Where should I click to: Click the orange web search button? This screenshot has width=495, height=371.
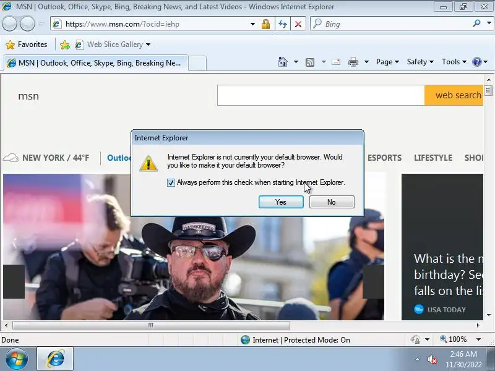pos(454,95)
